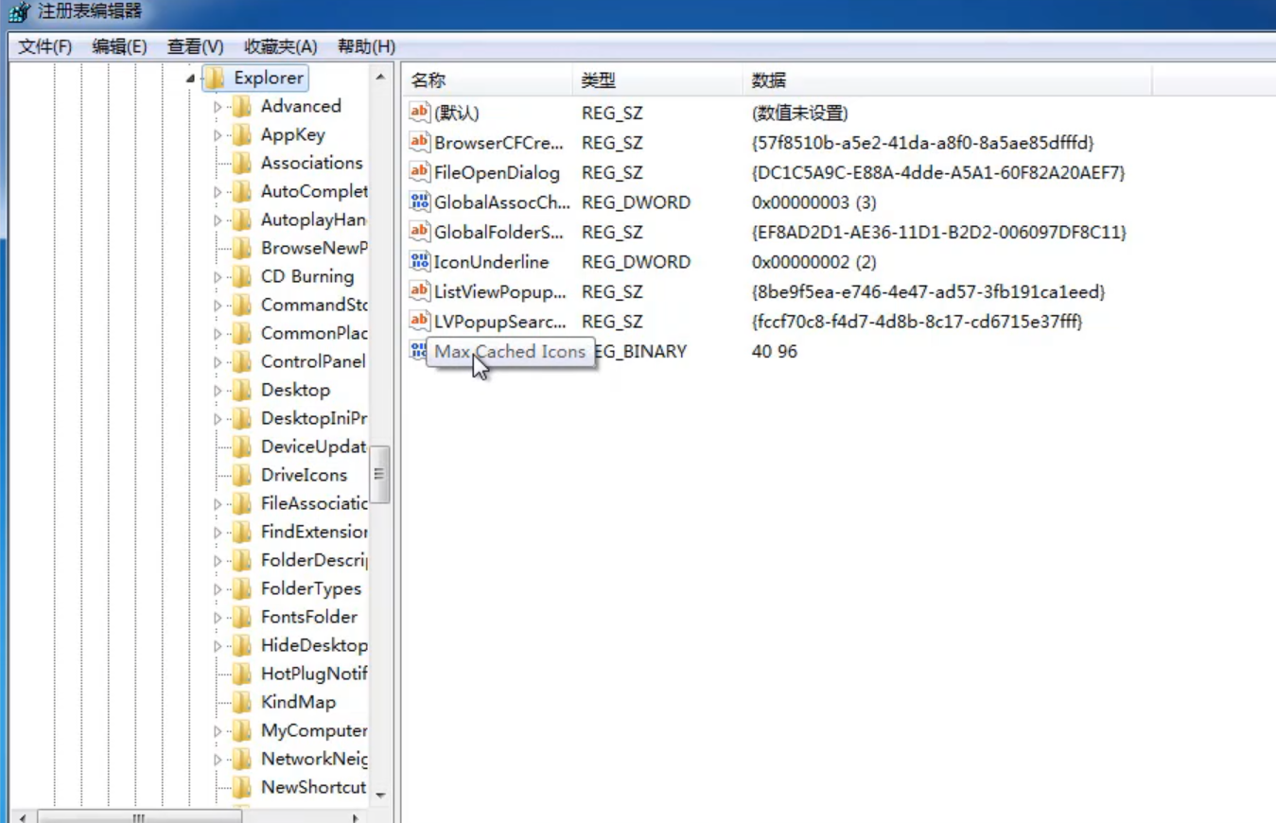Collapse the Explorer tree node
The image size is (1276, 823).
click(190, 79)
